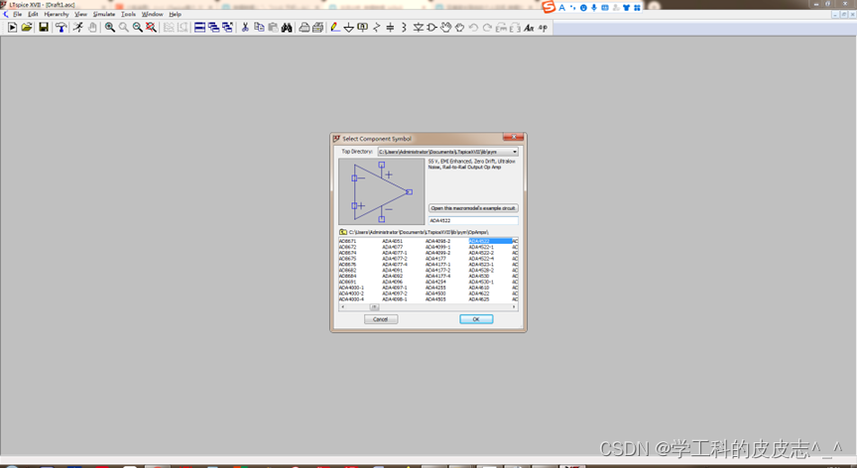The height and width of the screenshot is (468, 857).
Task: Click the Zoom Full Extents icon
Action: tap(151, 28)
